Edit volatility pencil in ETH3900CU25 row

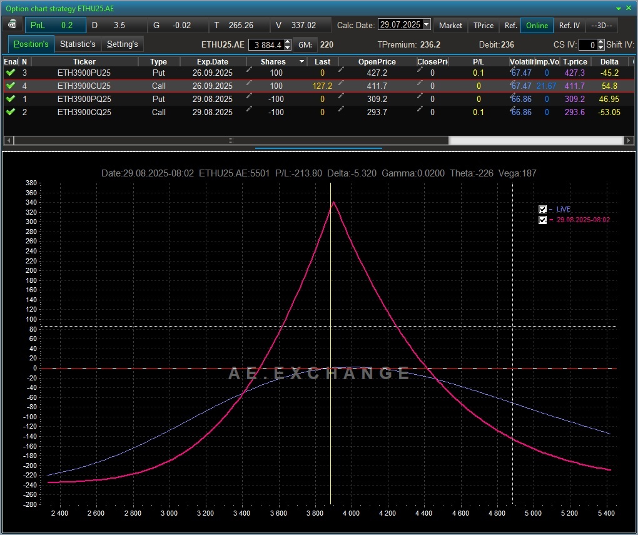click(x=513, y=83)
